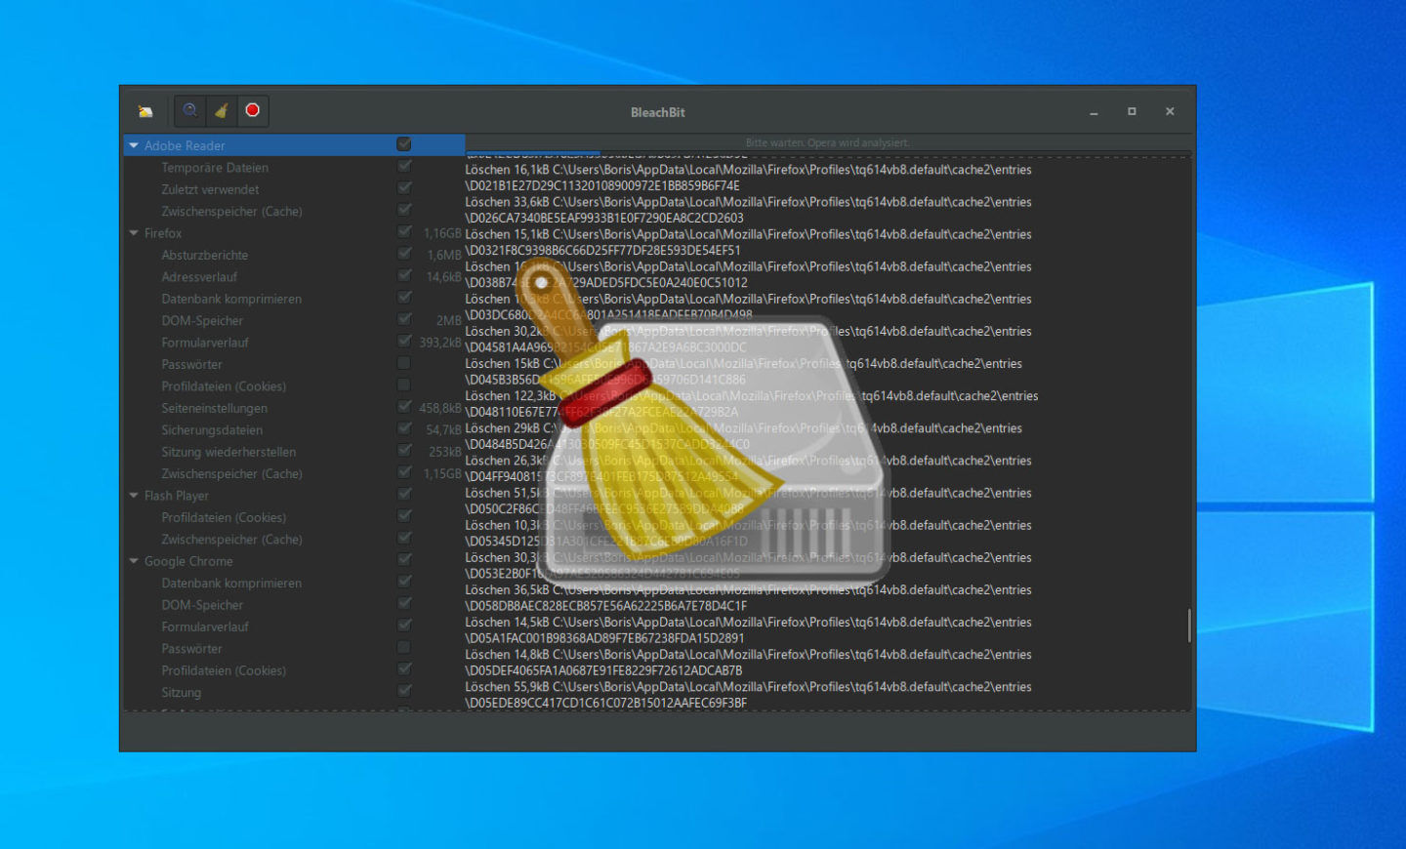1406x849 pixels.
Task: Toggle Firefox Formularverlauf checkbox
Action: pos(404,342)
